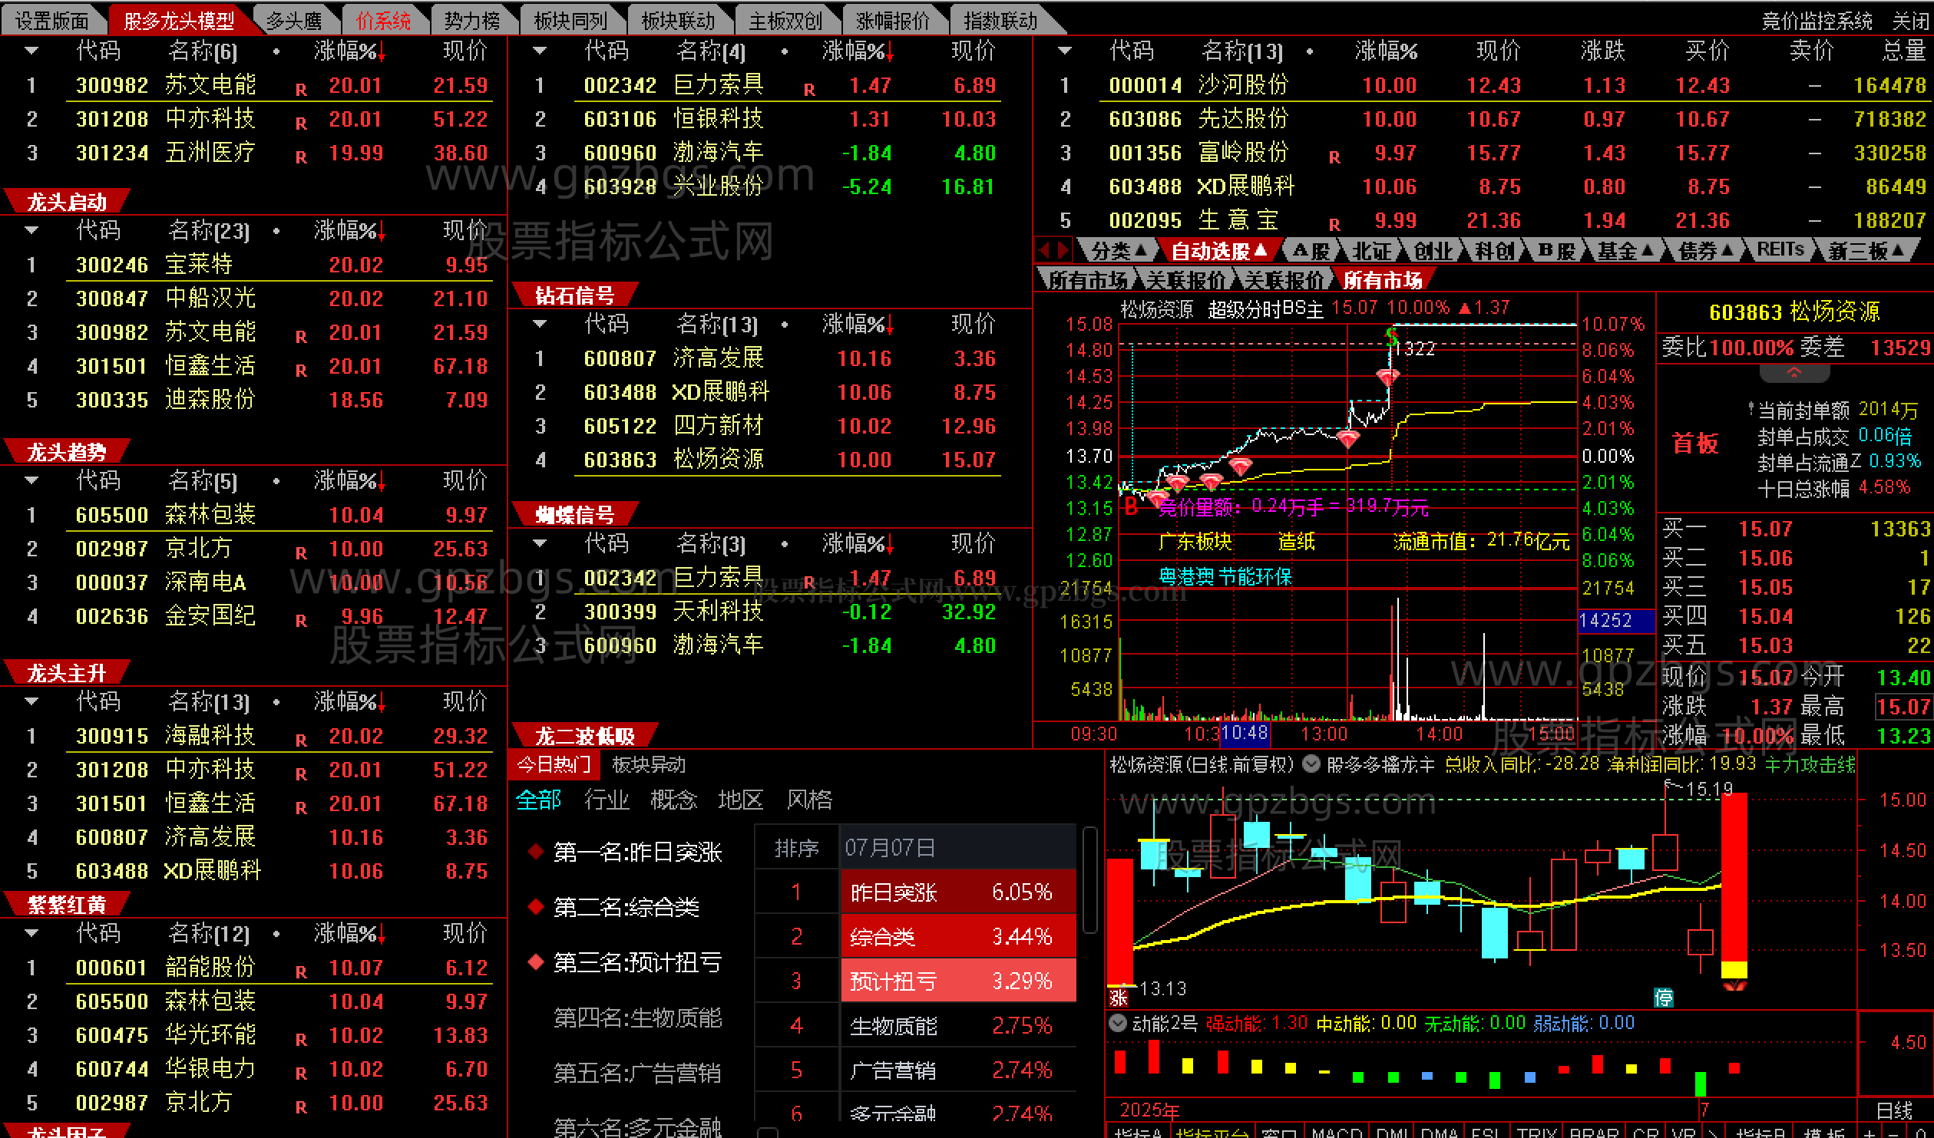Image resolution: width=1934 pixels, height=1138 pixels.
Task: Click the 涨 marker on the daily K-line
Action: tap(1119, 997)
